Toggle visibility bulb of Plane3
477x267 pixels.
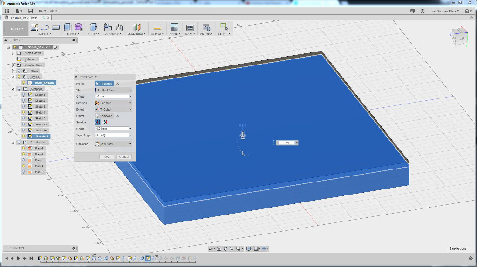coord(23,160)
